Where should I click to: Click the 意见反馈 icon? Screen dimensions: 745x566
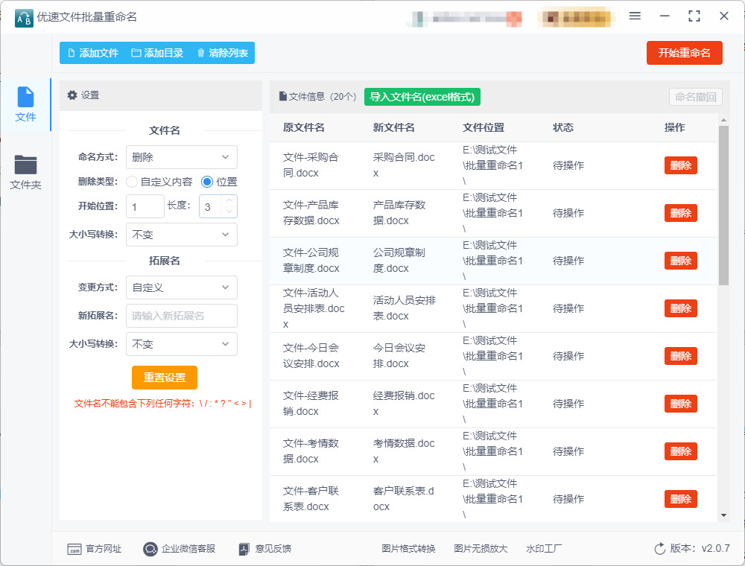(244, 549)
